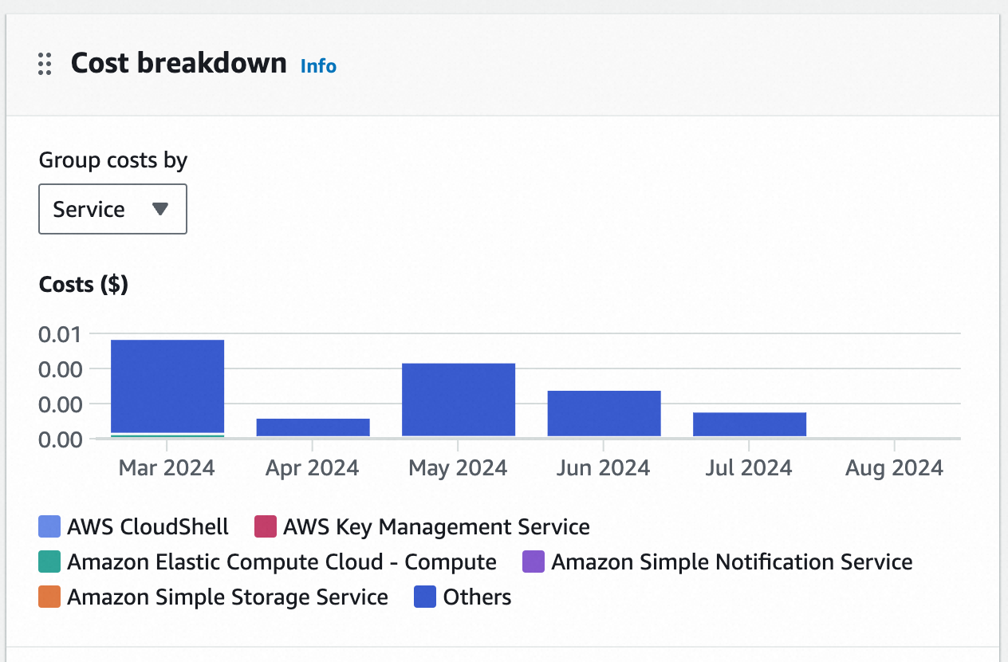Image resolution: width=1008 pixels, height=662 pixels.
Task: Click the Elastic Compute Cloud legend swatch
Action: coord(49,562)
